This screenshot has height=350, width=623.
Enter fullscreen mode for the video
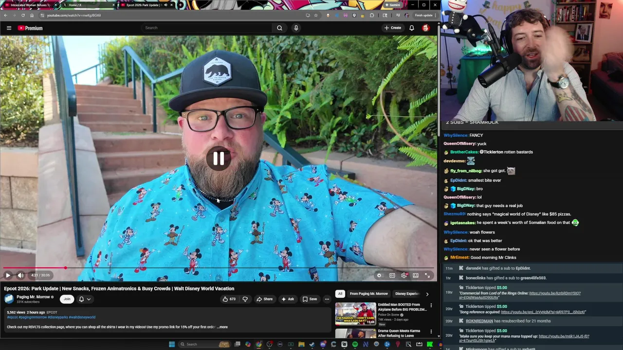[x=427, y=275]
